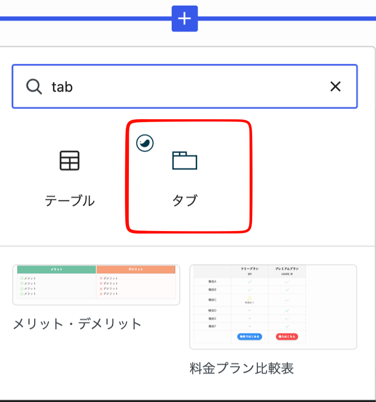Click the orange デメリット header in preview
Screen dimensions: 376x402
pyautogui.click(x=136, y=269)
